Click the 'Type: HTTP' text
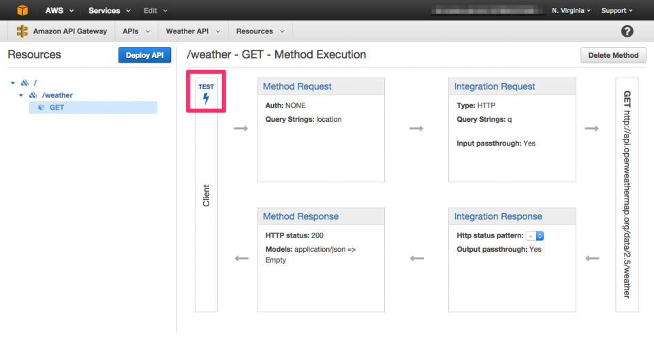654x349 pixels. tap(476, 105)
